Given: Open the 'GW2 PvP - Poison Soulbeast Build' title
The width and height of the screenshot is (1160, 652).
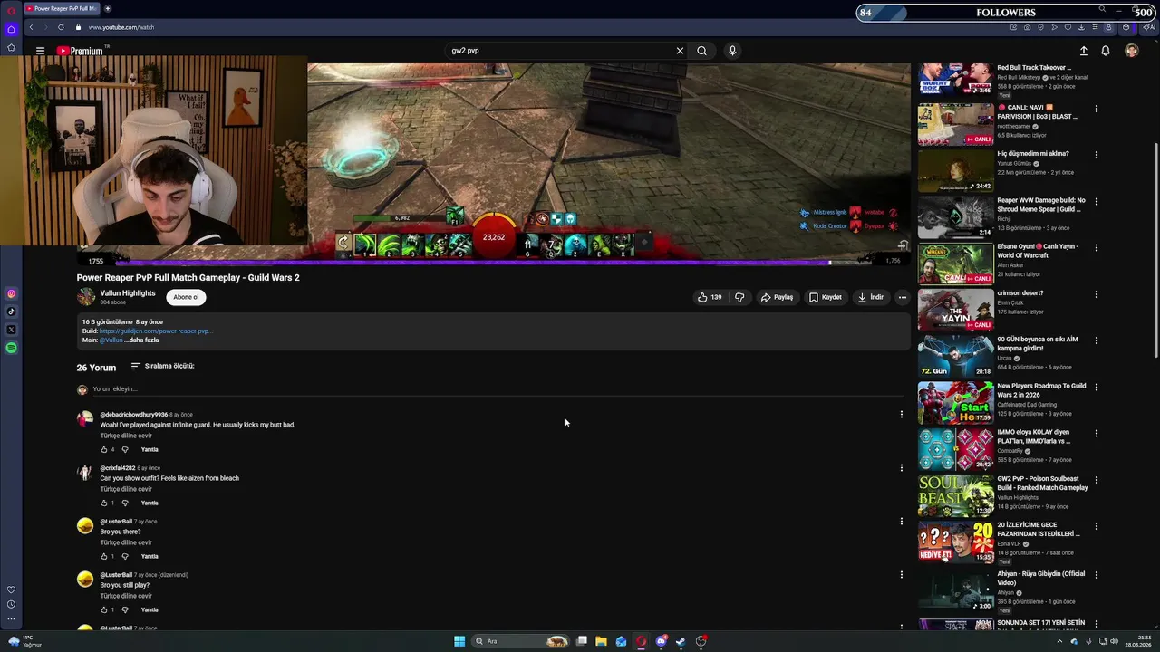Looking at the screenshot, I should coord(1042,484).
